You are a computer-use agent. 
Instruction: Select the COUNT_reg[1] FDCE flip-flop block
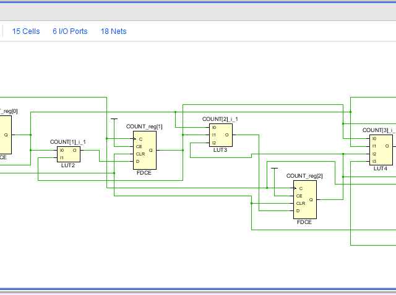[145, 150]
